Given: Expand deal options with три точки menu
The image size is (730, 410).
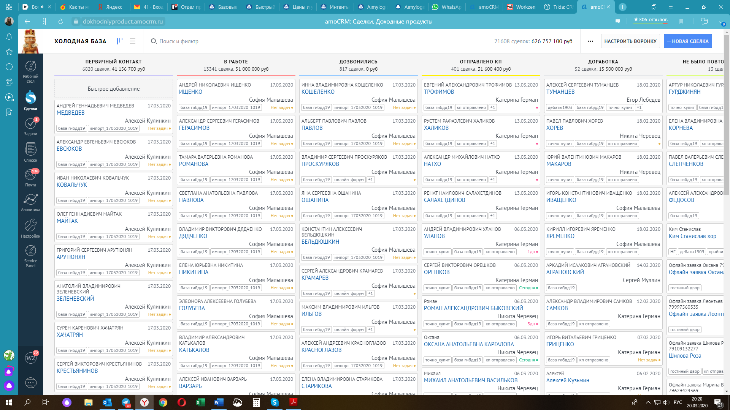Looking at the screenshot, I should pyautogui.click(x=590, y=41).
